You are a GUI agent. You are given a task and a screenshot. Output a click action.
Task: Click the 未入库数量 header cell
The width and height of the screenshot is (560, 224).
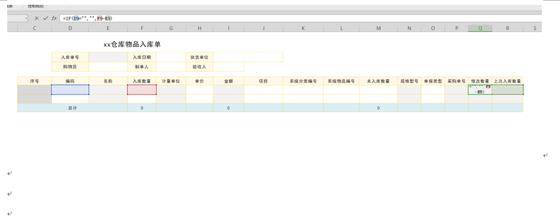point(378,81)
